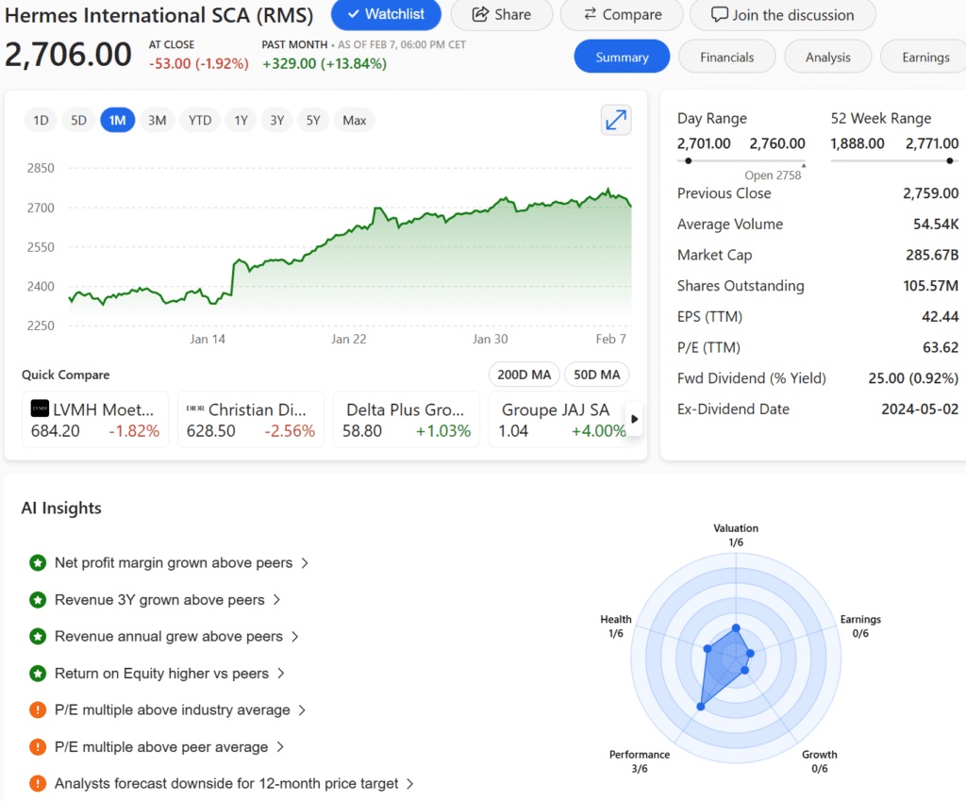Click the Performance point on radar chart
Image resolution: width=966 pixels, height=801 pixels.
pyautogui.click(x=701, y=706)
